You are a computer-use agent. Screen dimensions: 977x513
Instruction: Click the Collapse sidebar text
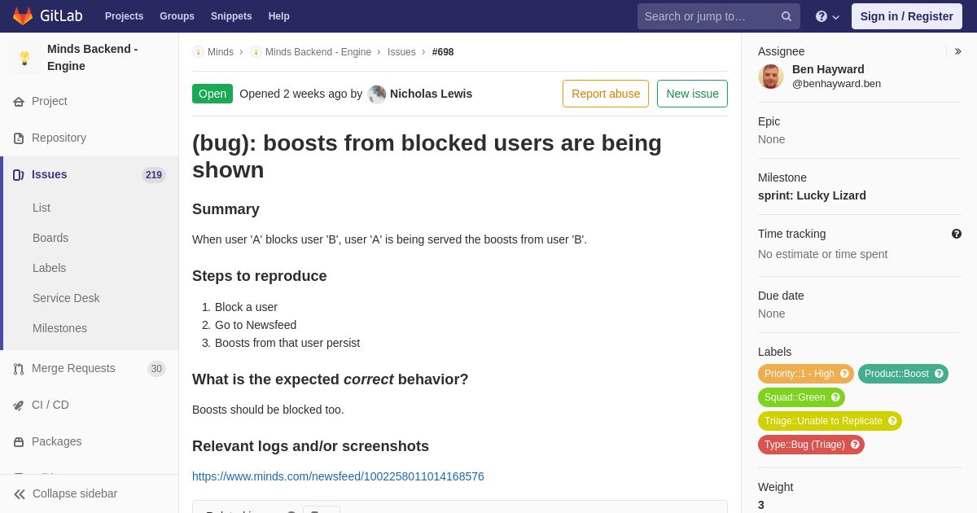[75, 493]
